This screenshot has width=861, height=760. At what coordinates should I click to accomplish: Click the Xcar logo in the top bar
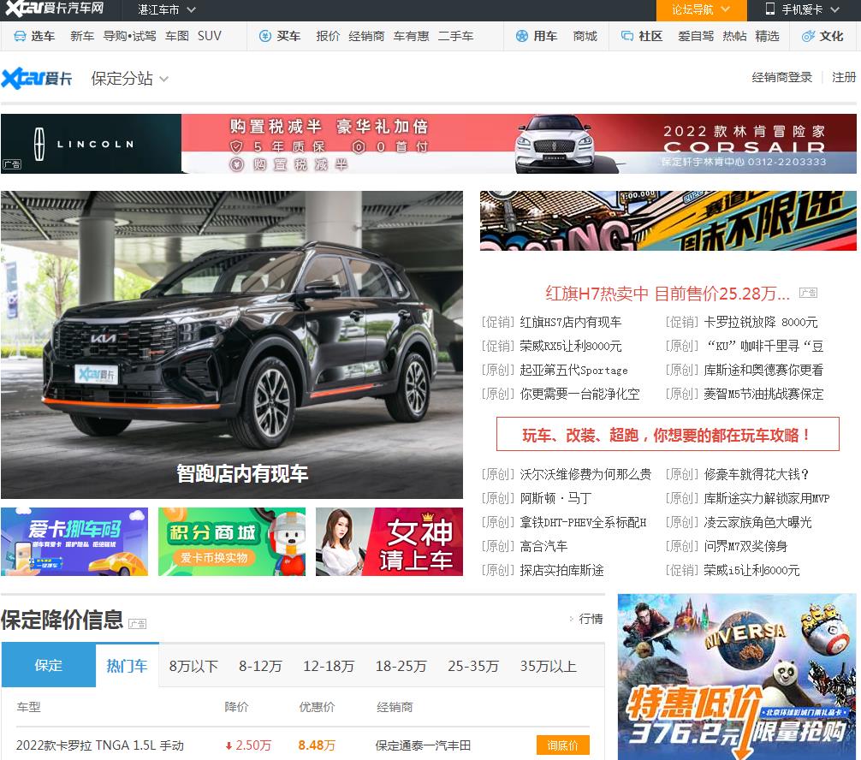click(55, 9)
